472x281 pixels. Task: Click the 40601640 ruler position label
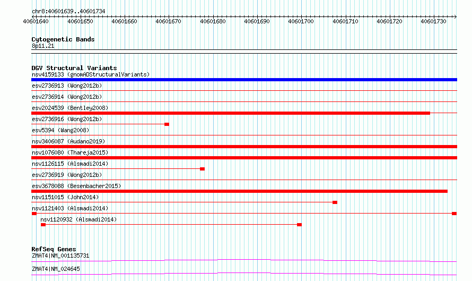click(36, 21)
